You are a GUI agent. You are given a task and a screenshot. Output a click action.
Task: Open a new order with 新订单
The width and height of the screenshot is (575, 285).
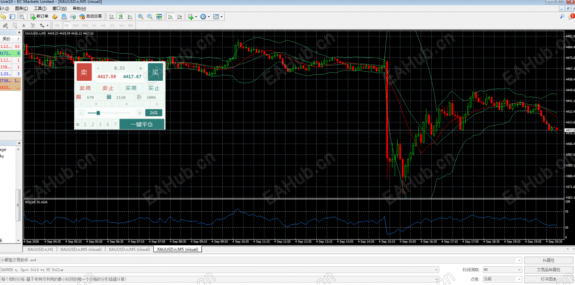click(39, 16)
